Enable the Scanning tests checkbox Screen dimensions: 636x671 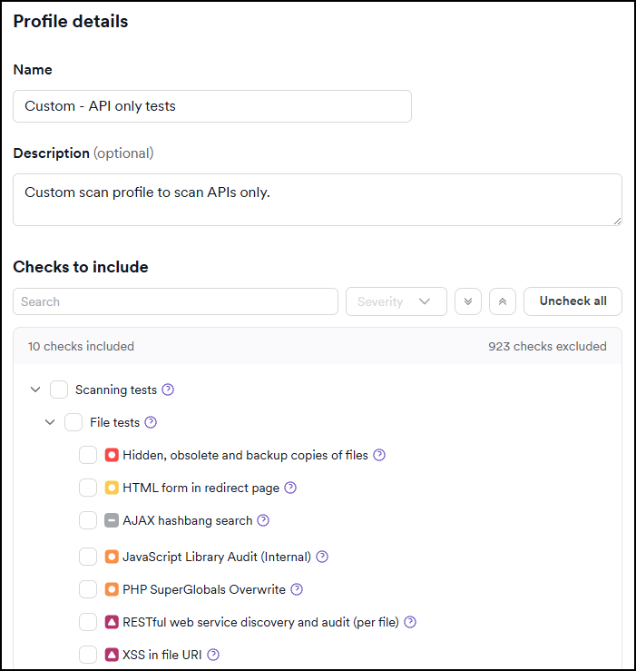coord(59,390)
